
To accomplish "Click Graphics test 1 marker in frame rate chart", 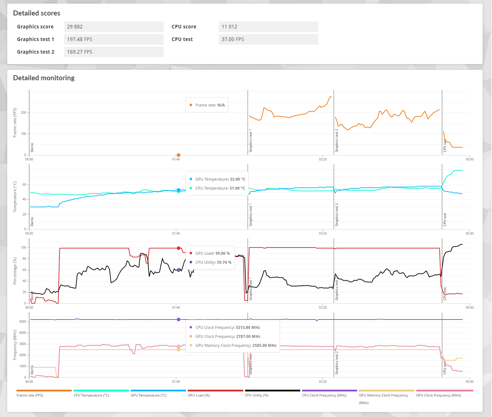I will (x=251, y=141).
